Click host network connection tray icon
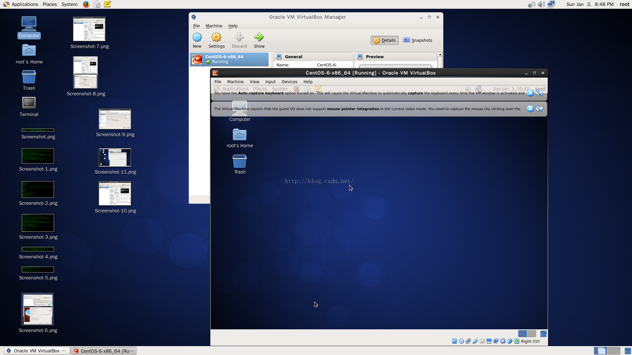Screen dimensions: 632x355 pyautogui.click(x=552, y=4)
